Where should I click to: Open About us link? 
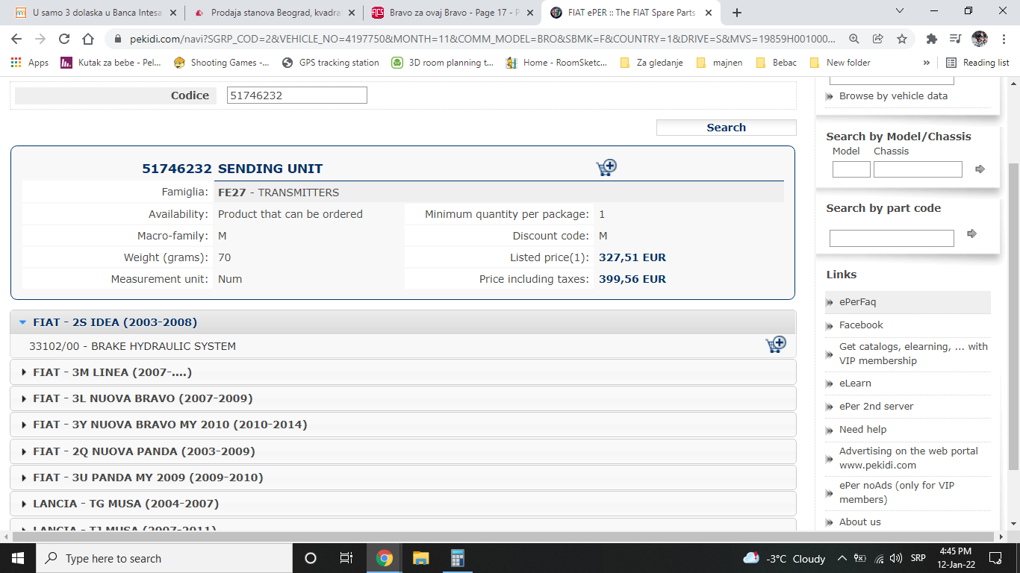(859, 522)
